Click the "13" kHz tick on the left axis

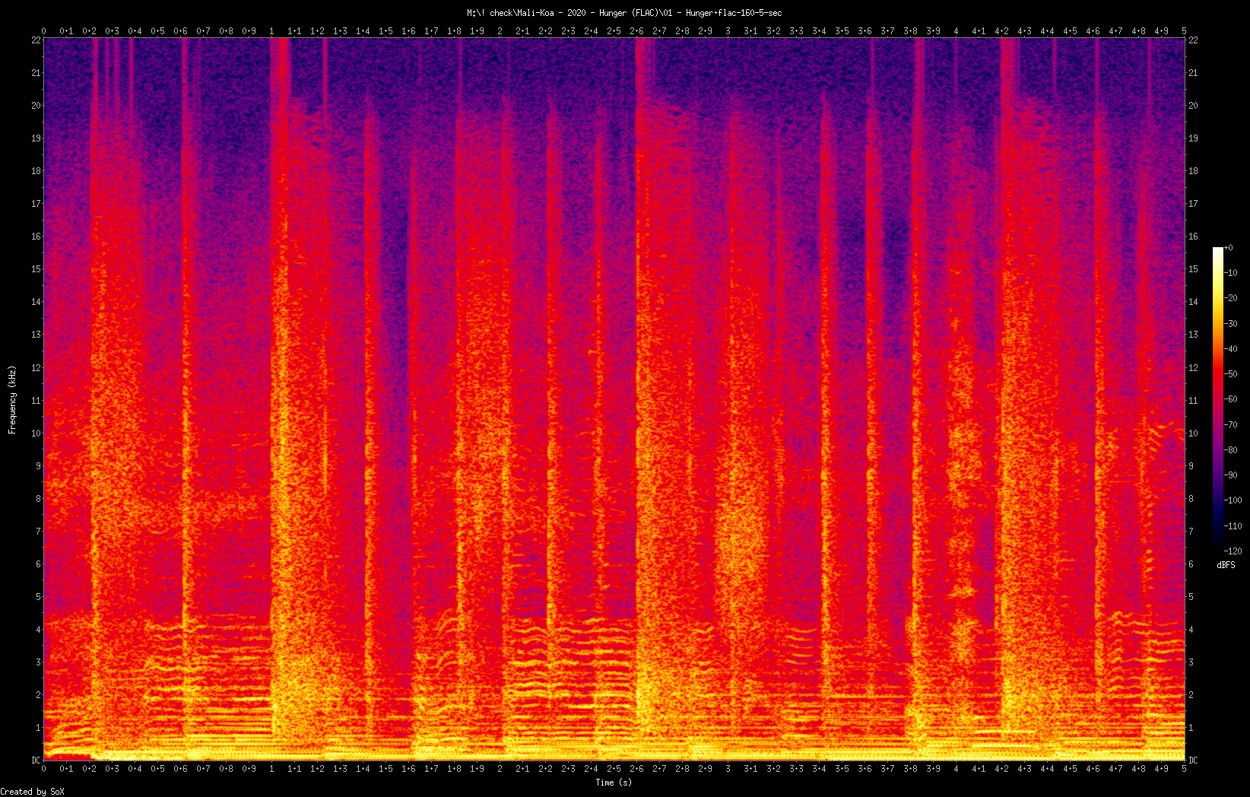35,335
